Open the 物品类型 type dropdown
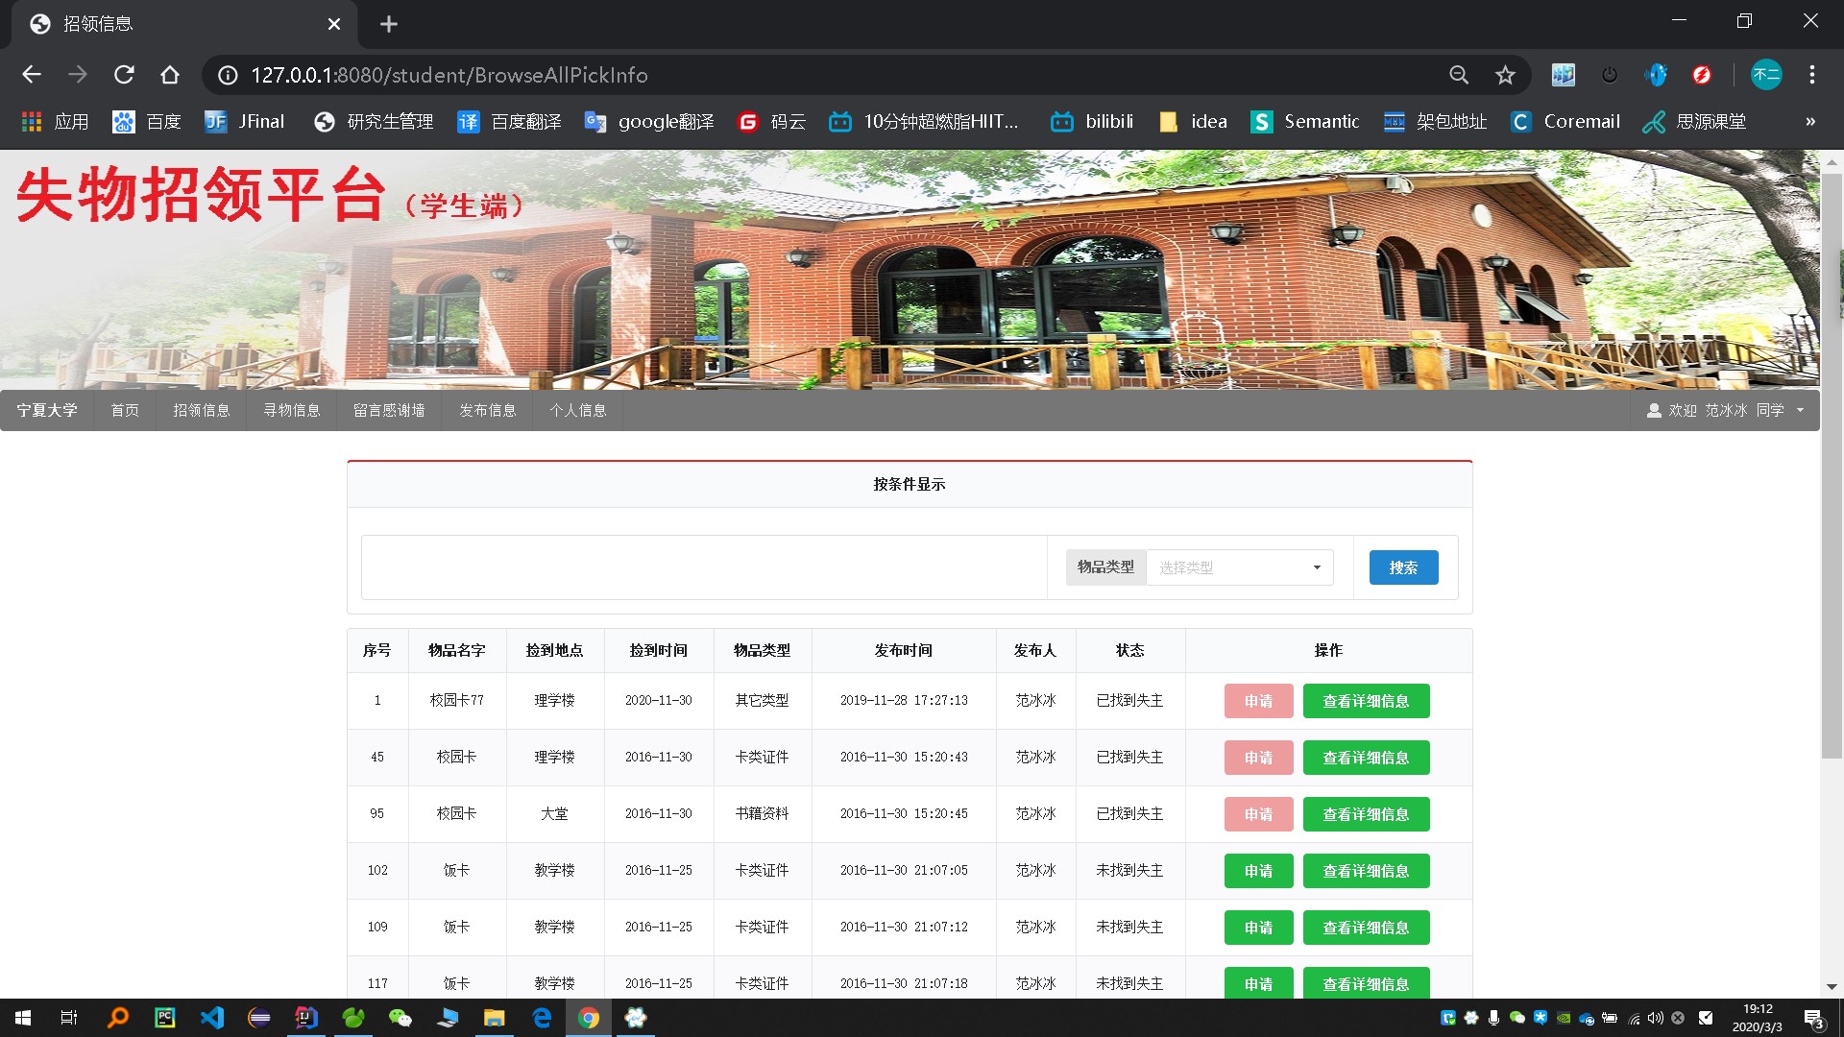1844x1037 pixels. pyautogui.click(x=1239, y=567)
